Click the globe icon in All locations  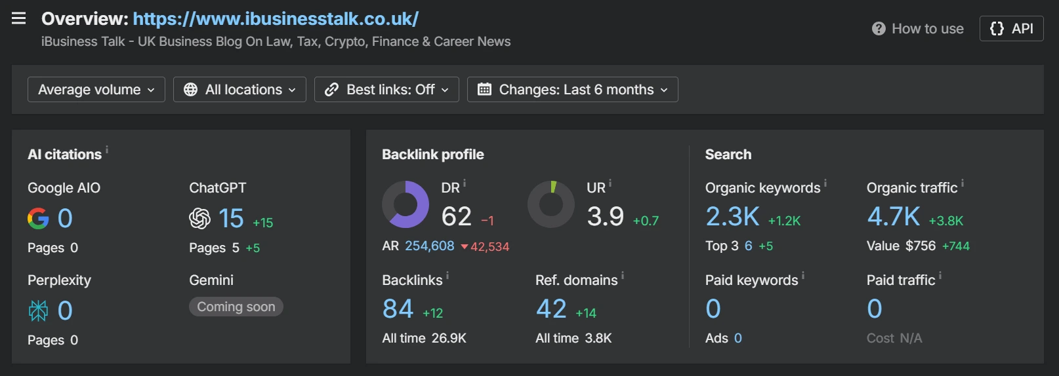click(x=190, y=90)
